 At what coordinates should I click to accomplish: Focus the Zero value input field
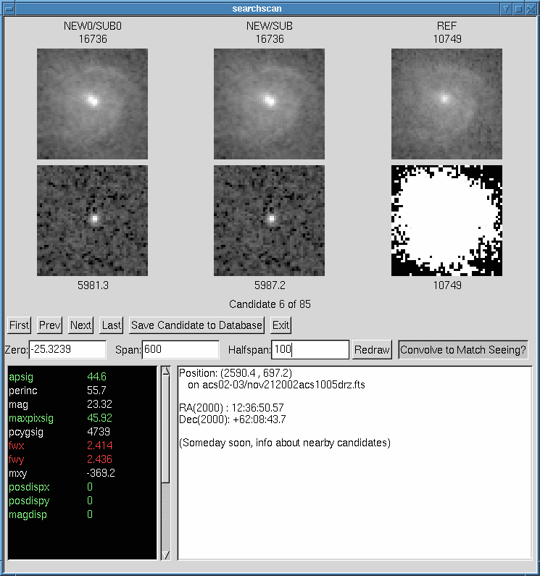click(x=67, y=350)
